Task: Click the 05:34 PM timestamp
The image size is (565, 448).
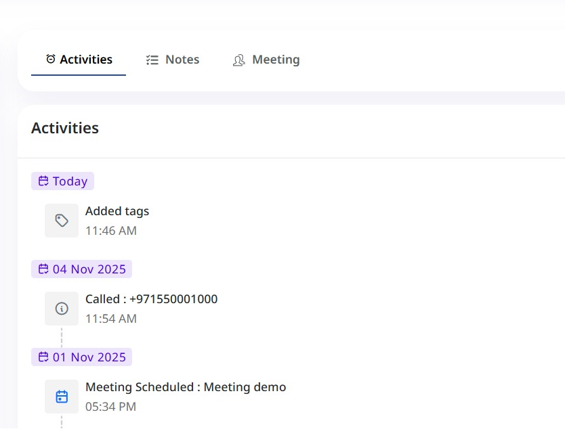Action: 110,407
